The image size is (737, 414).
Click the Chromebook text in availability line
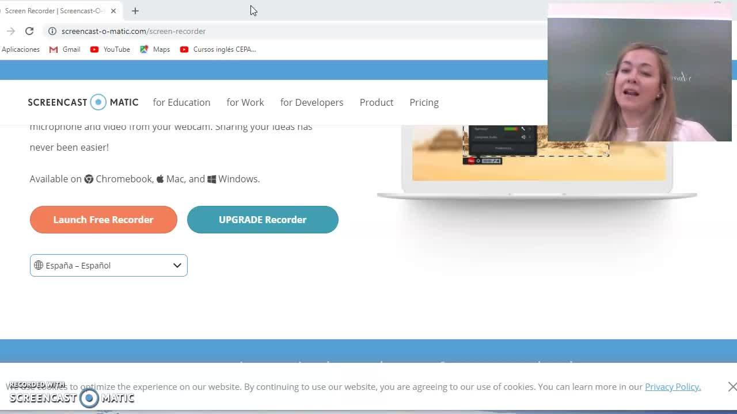pyautogui.click(x=124, y=179)
